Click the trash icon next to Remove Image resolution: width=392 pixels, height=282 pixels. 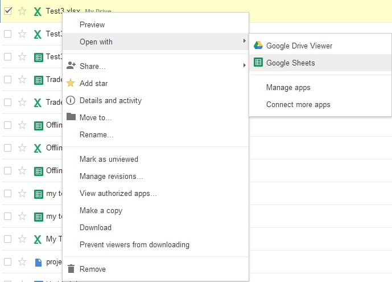[x=71, y=269]
